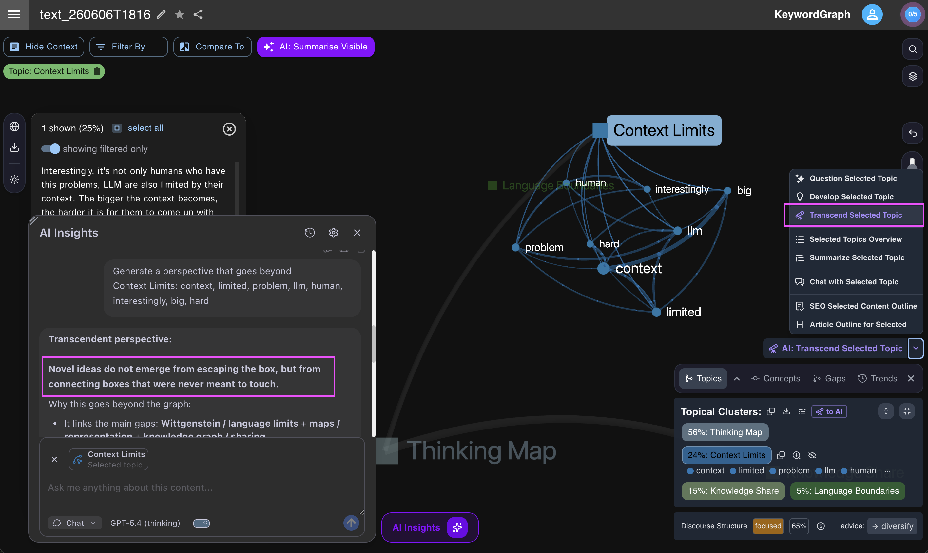928x553 pixels.
Task: Choose Chat with Selected Topic
Action: tap(856, 282)
